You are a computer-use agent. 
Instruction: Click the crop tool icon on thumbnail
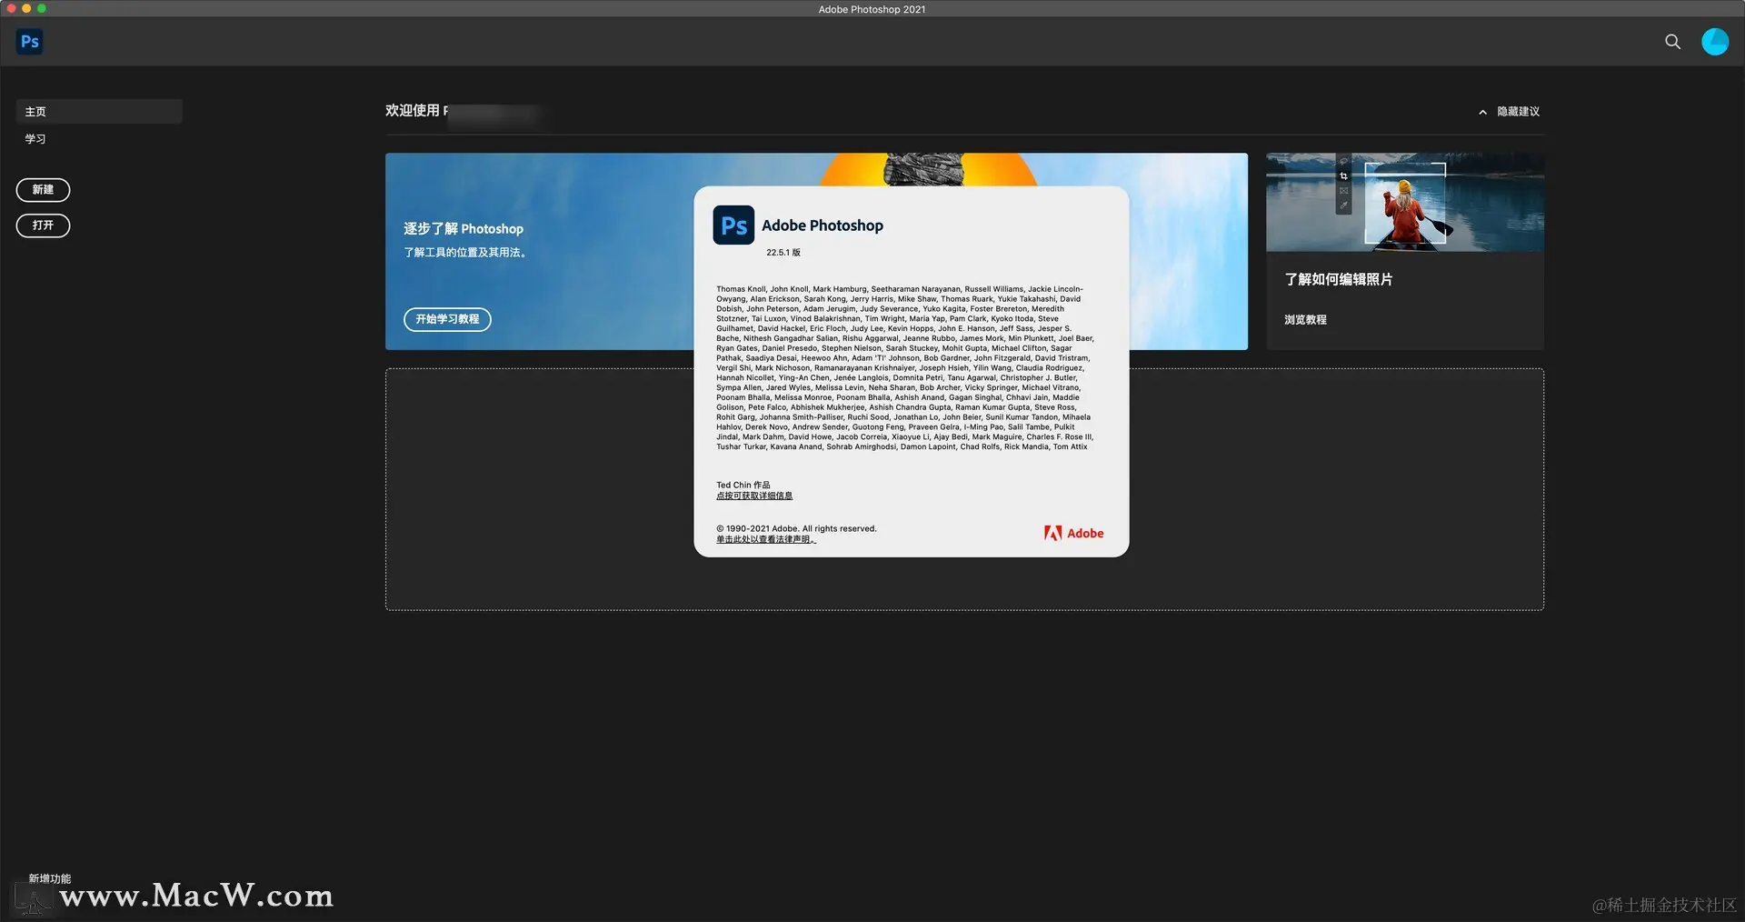pyautogui.click(x=1343, y=176)
